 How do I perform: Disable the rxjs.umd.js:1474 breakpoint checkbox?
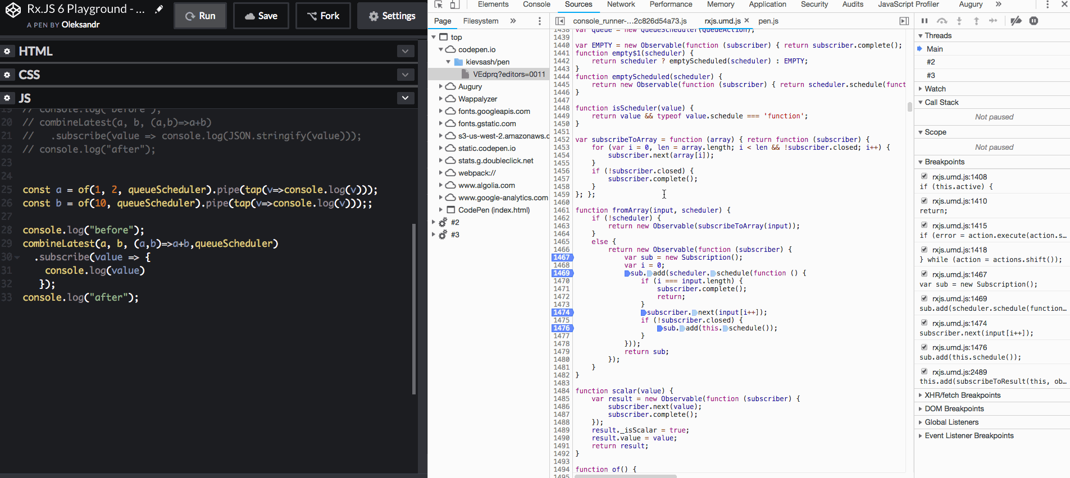tap(924, 323)
